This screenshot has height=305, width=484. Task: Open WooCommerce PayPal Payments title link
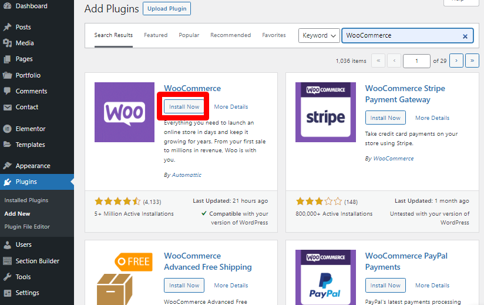tap(406, 262)
